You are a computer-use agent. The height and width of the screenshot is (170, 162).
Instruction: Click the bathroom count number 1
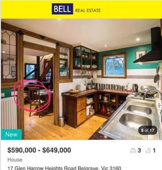click(x=154, y=151)
